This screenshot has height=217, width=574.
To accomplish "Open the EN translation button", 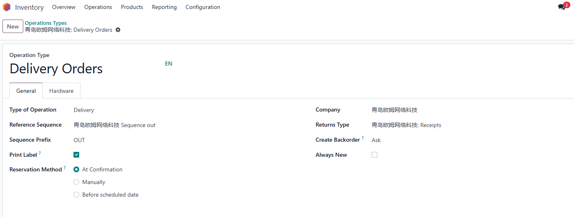I will pos(169,64).
